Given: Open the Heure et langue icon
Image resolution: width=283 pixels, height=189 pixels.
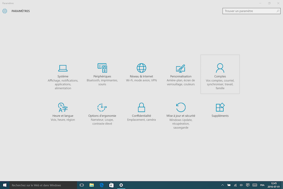Looking at the screenshot, I should [x=63, y=107].
